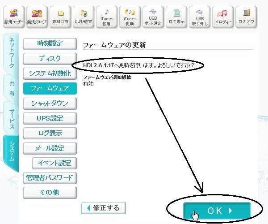
Task: Open the DLNA設定 icon
Action: pyautogui.click(x=84, y=17)
